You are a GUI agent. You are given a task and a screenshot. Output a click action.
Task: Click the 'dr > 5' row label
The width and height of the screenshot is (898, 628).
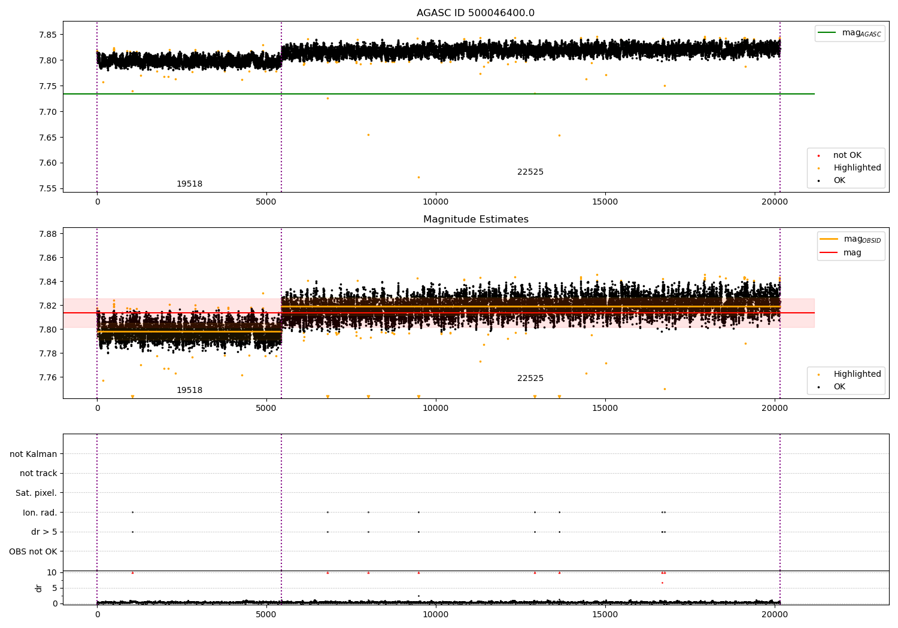(44, 532)
